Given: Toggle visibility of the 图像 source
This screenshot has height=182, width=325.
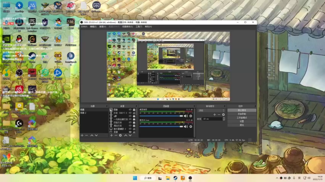Looking at the screenshot, I should [130, 110].
